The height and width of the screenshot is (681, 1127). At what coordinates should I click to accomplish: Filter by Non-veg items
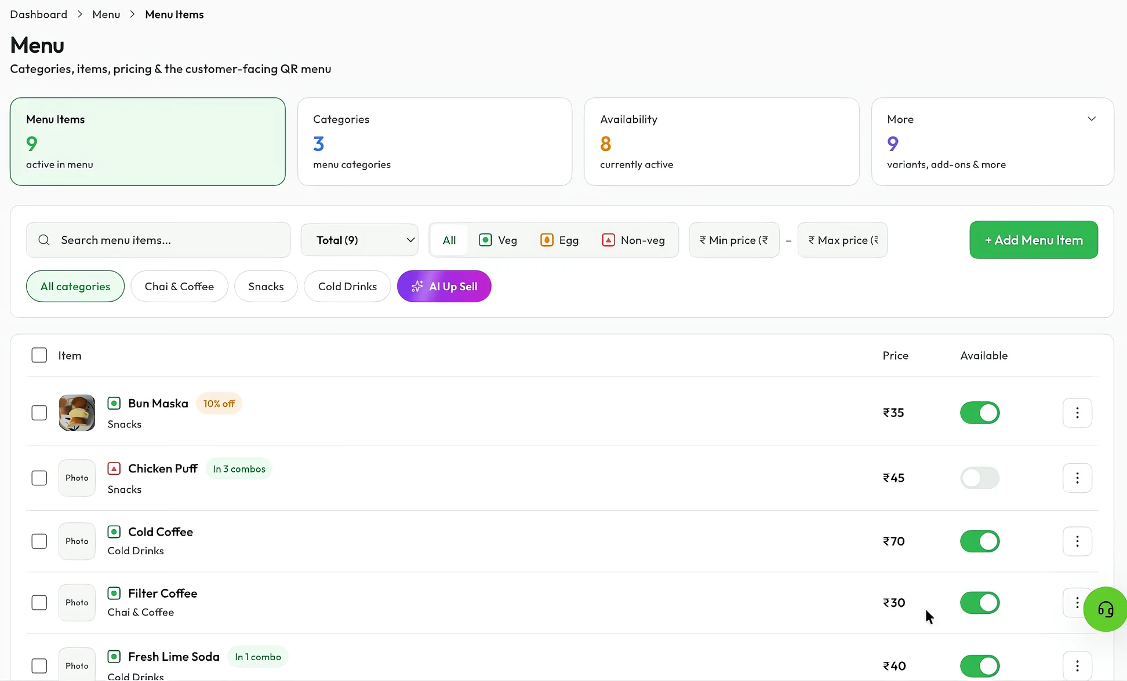(x=633, y=240)
